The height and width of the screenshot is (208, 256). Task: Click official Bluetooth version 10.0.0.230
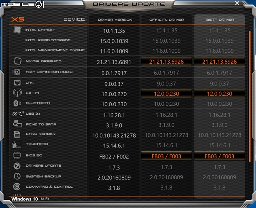click(x=166, y=104)
